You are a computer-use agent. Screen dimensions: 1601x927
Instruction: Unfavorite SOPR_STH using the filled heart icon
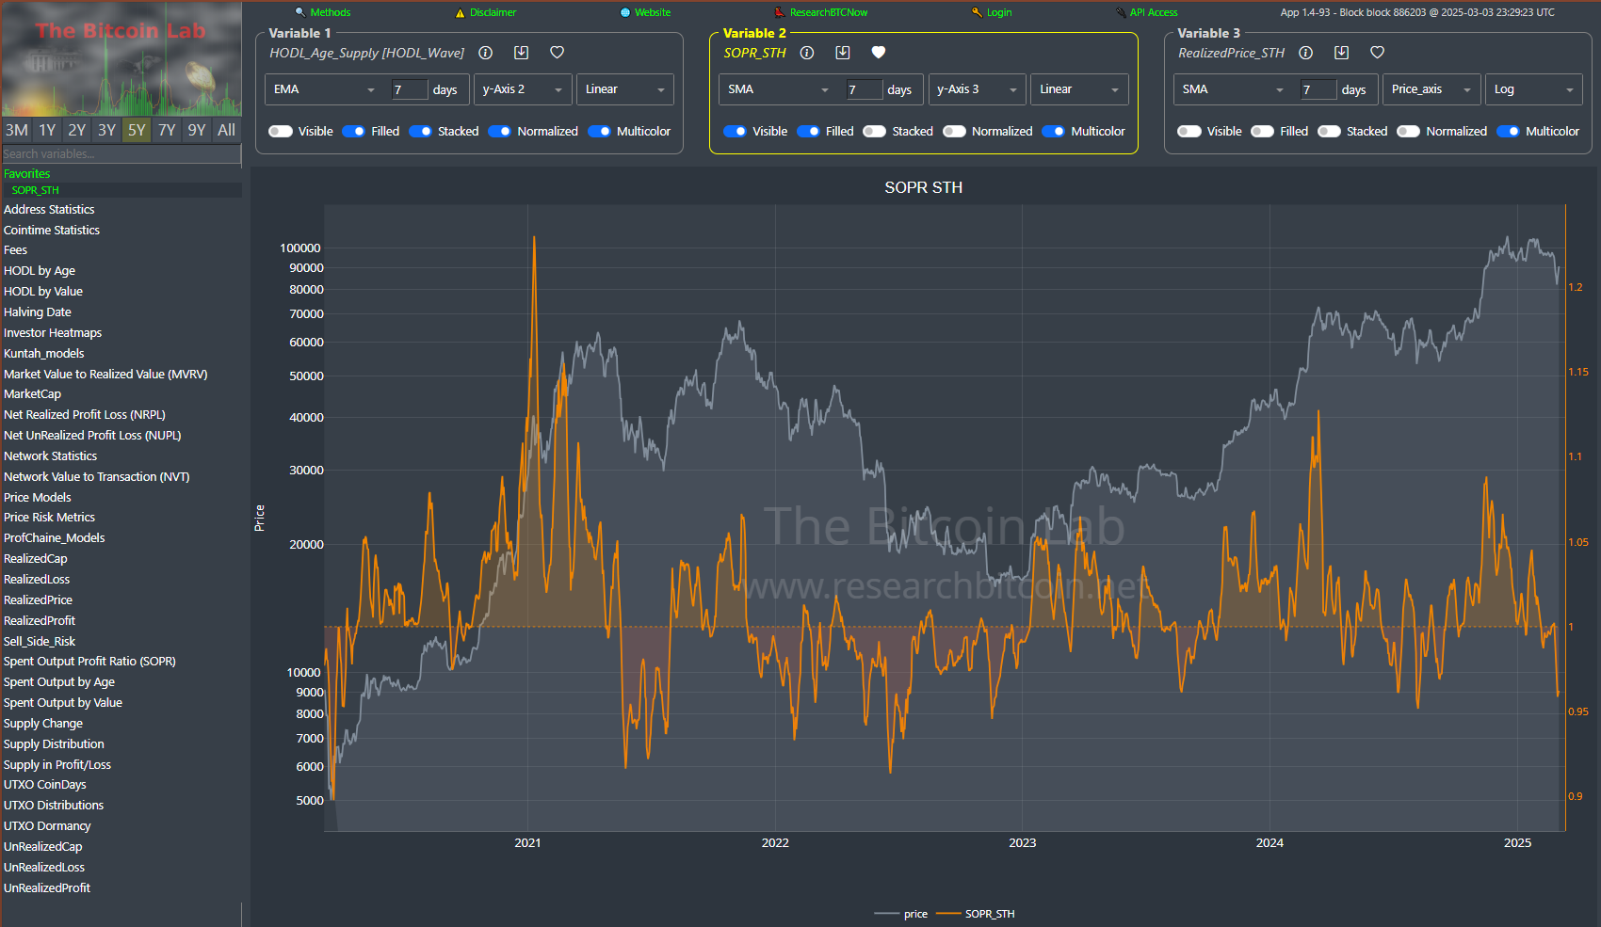(879, 53)
